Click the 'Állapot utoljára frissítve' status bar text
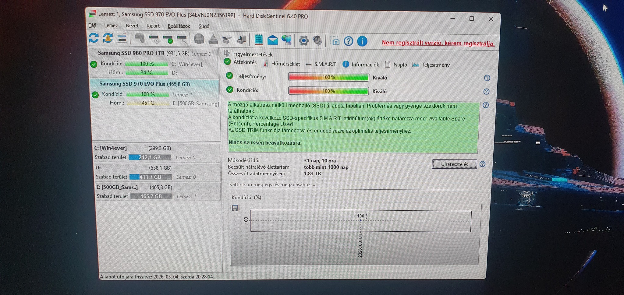624x295 pixels. coord(157,276)
